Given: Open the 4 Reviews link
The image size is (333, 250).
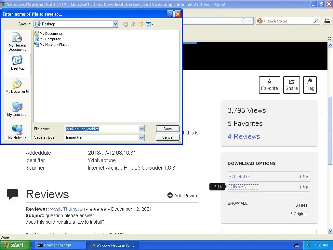Looking at the screenshot, I should [244, 136].
